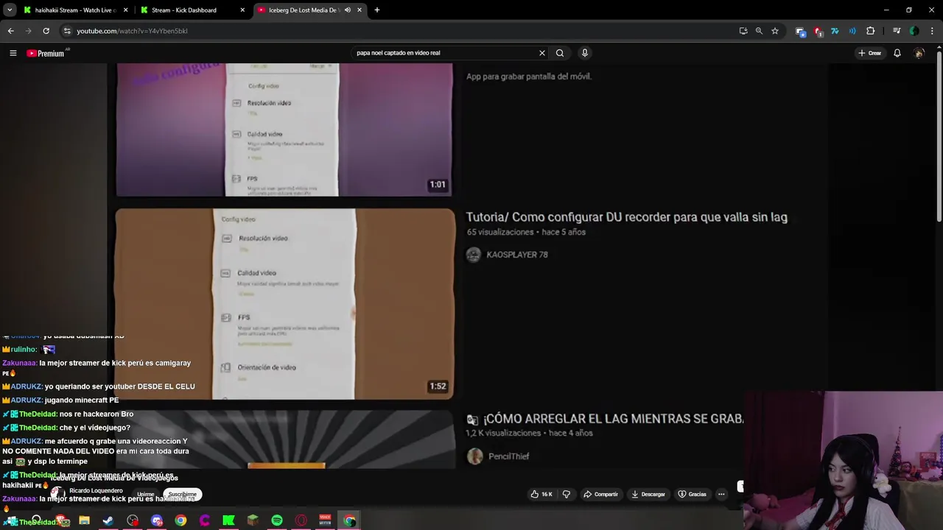Dislike the video with thumbs-down

click(567, 494)
